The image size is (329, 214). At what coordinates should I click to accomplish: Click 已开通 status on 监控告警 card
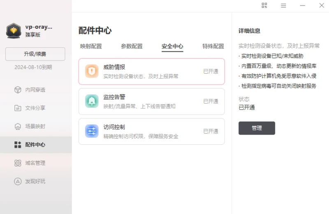pos(211,101)
